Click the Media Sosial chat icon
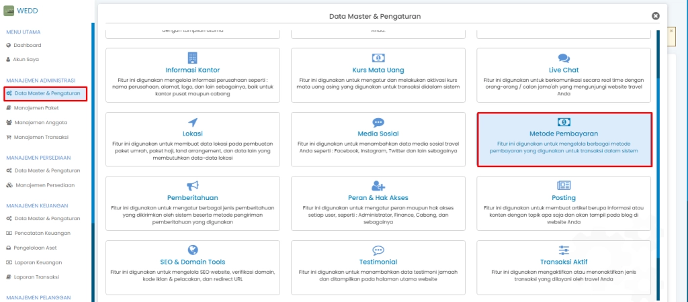688x302 pixels. coord(378,121)
